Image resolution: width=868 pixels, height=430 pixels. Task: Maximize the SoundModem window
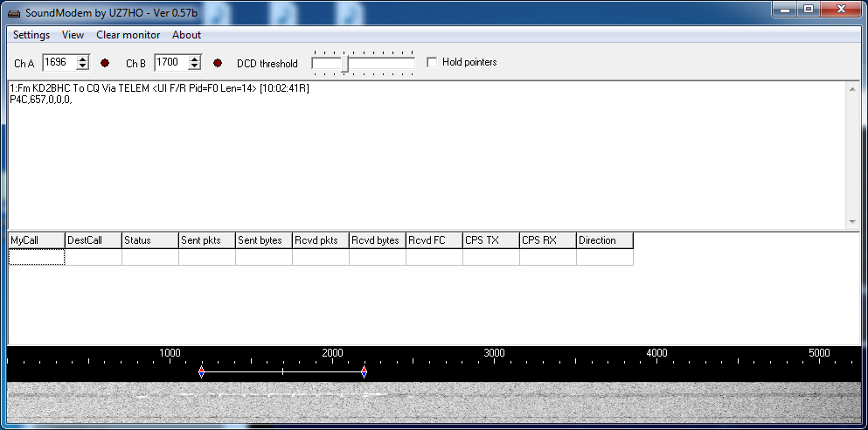809,10
